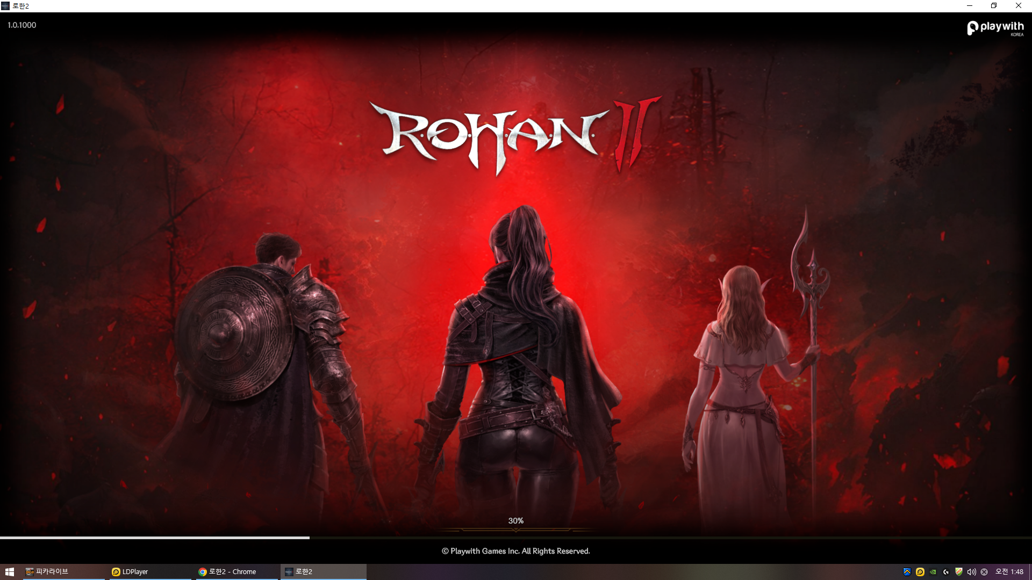This screenshot has height=580, width=1032.
Task: Switch to 로한2 - Chrome taskbar window
Action: click(x=236, y=572)
